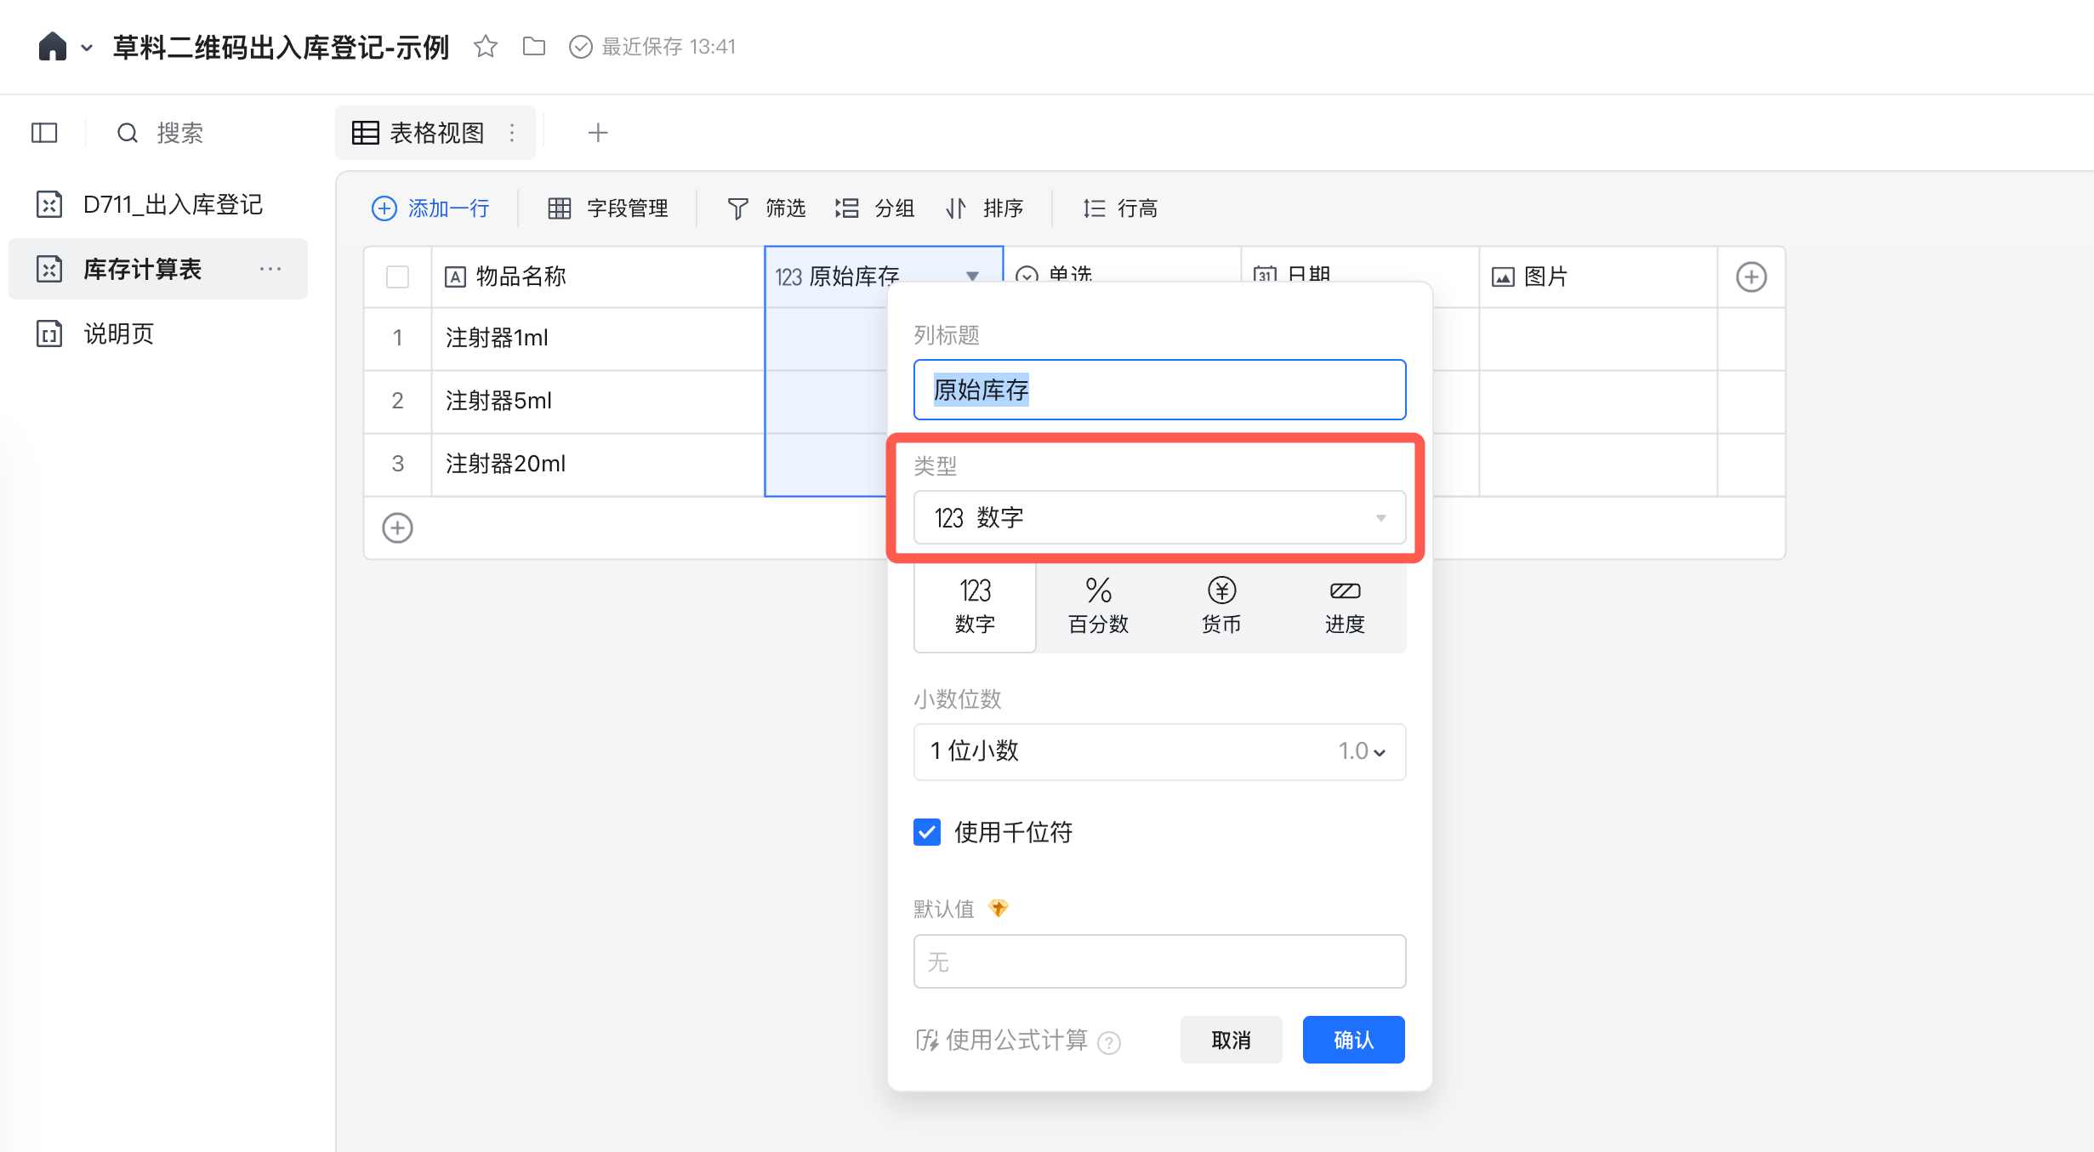Click the 默认值 input field
Viewport: 2094px width, 1152px height.
1158,961
